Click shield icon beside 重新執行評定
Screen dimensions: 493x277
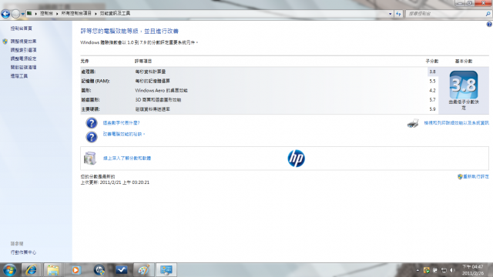(x=460, y=177)
